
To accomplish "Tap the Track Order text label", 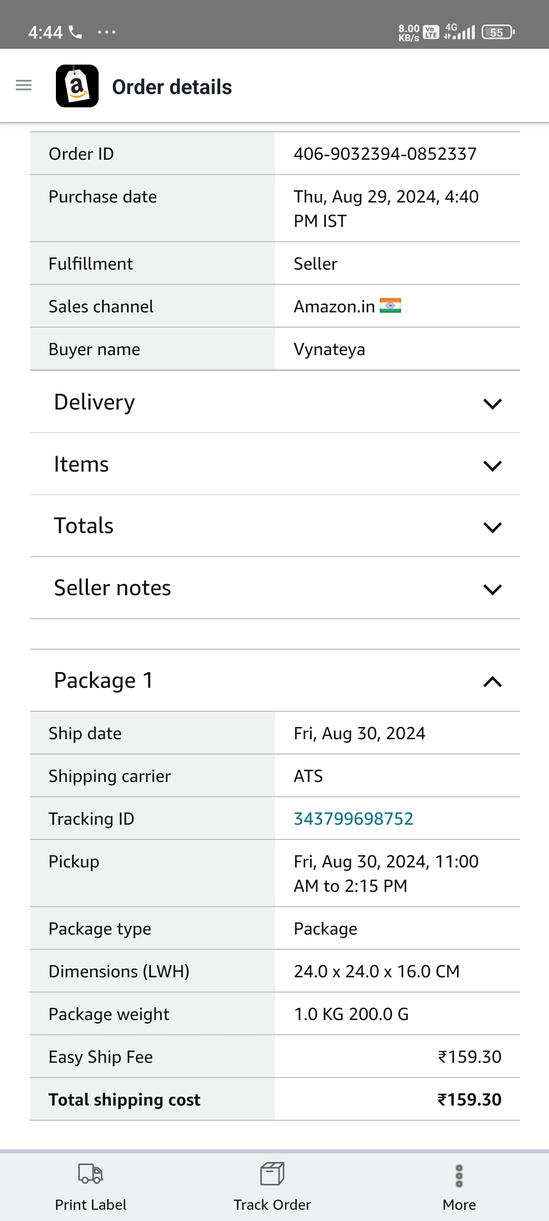I will (x=272, y=1205).
